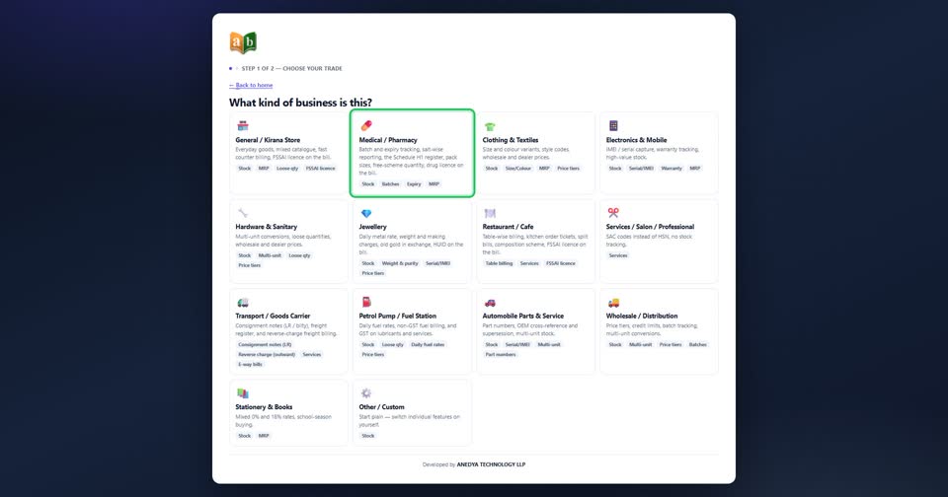Click the delivery truck icon for Wholesale / Distribution
The image size is (948, 497).
pos(613,302)
